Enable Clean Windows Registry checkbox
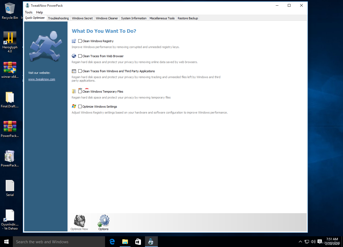This screenshot has width=343, height=247. click(80, 41)
